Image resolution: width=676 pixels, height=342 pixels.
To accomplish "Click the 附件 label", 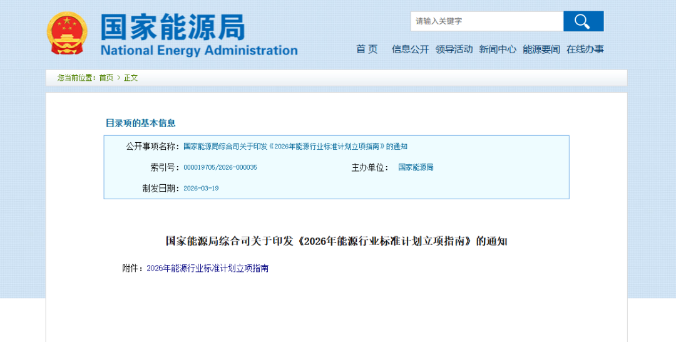I will point(132,268).
